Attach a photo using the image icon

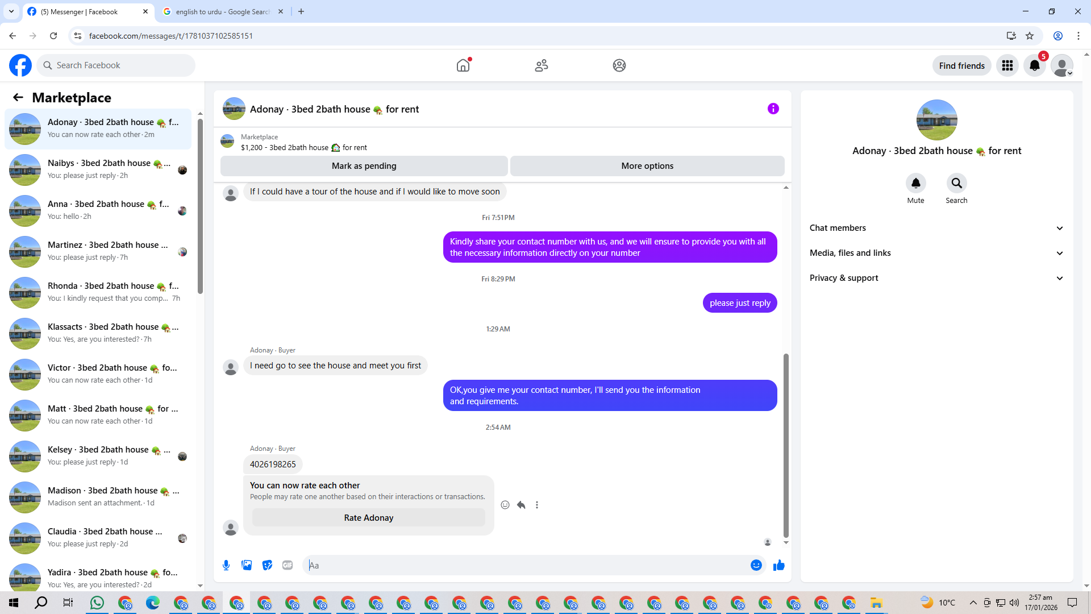pyautogui.click(x=247, y=565)
